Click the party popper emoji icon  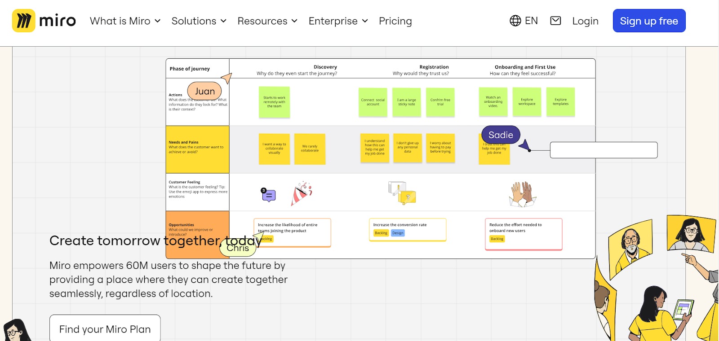301,193
